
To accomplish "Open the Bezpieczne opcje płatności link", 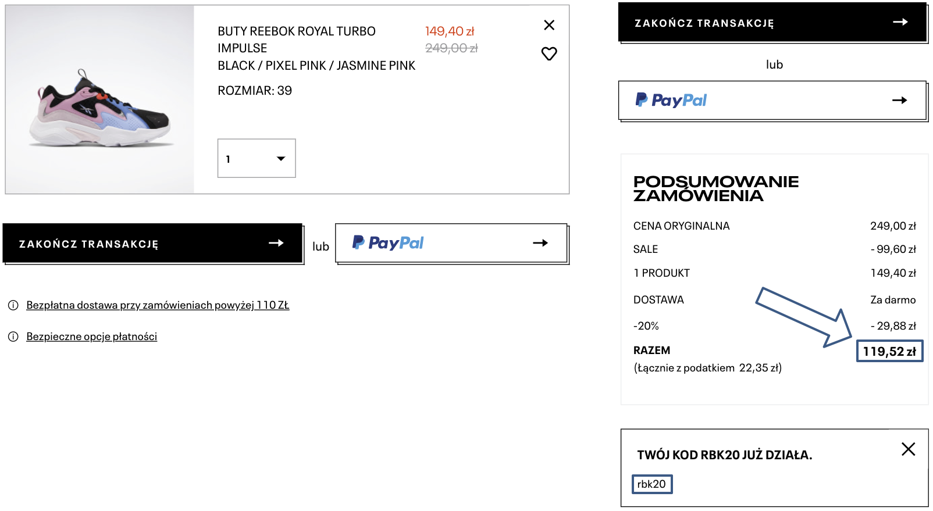I will click(92, 337).
